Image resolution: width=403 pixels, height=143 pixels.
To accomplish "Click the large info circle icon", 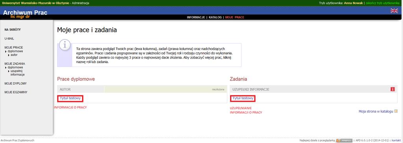I will pyautogui.click(x=65, y=45).
